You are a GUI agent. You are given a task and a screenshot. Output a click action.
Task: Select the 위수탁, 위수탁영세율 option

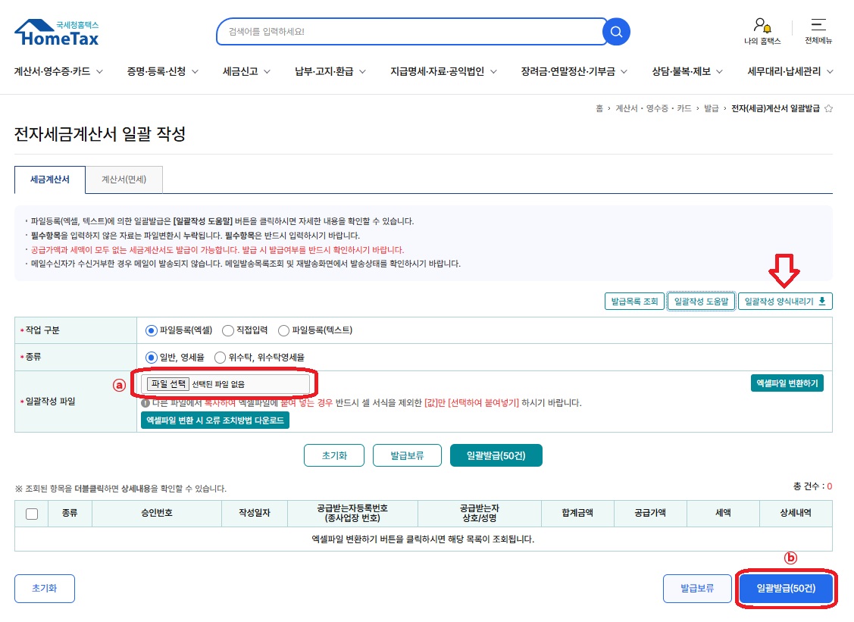[221, 357]
